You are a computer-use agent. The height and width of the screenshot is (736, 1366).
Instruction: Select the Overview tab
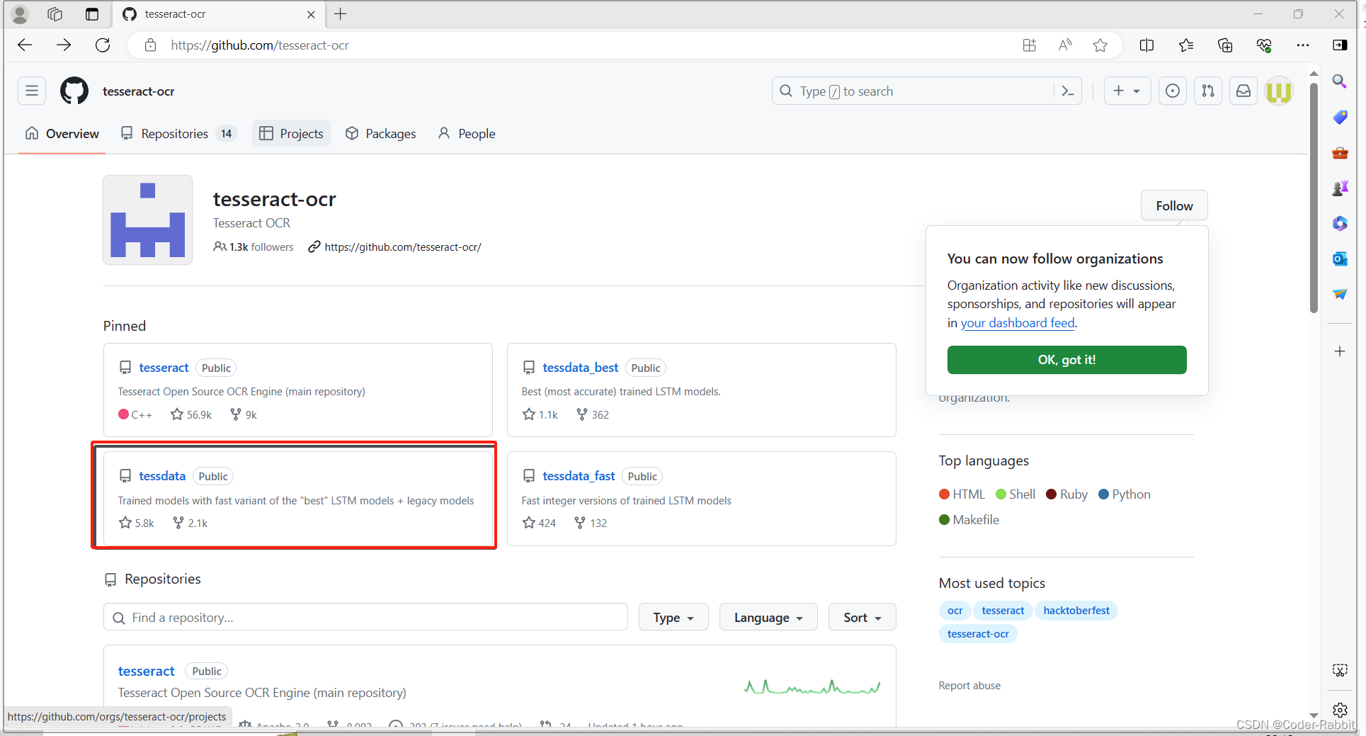click(62, 133)
